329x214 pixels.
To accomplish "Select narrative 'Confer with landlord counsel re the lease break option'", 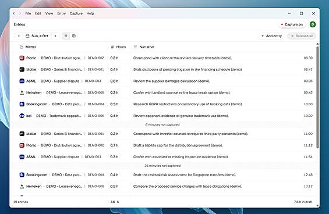I will (x=182, y=92).
